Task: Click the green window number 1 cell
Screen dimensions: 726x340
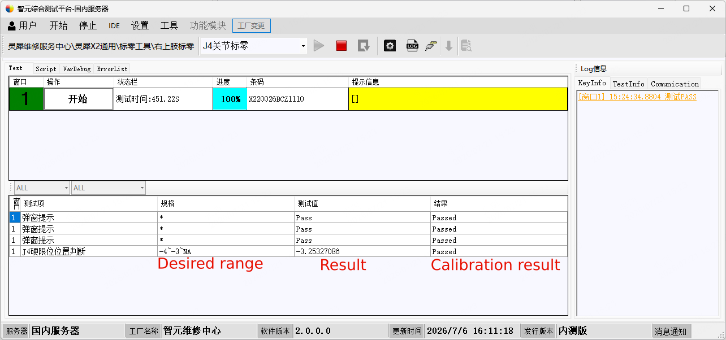Action: pyautogui.click(x=25, y=99)
